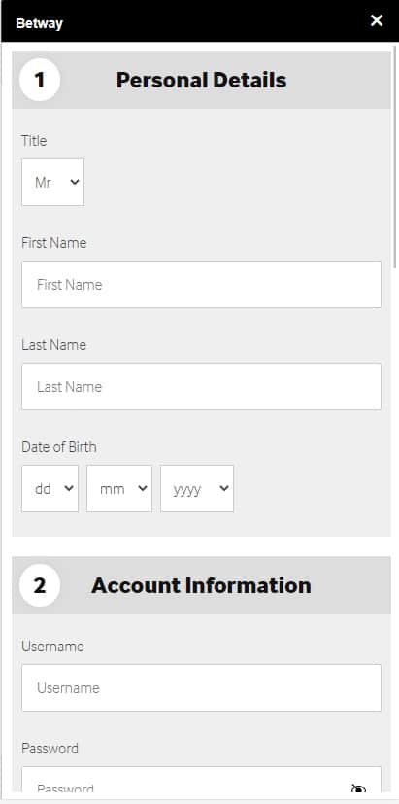Focus the Username input field
The image size is (399, 804).
click(201, 688)
